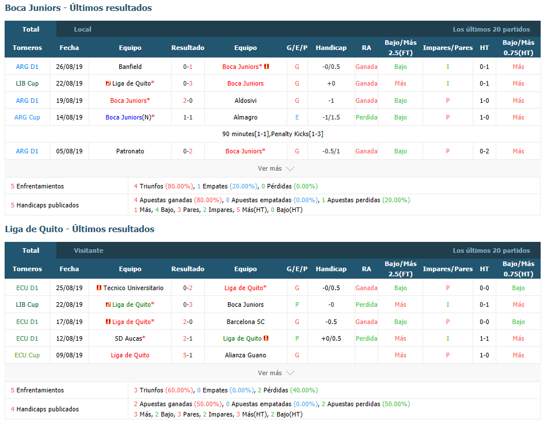Click handicap -1/1.5 in the Almagro row
The width and height of the screenshot is (551, 424).
click(331, 117)
